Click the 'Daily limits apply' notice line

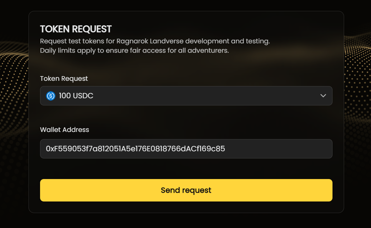tap(134, 50)
